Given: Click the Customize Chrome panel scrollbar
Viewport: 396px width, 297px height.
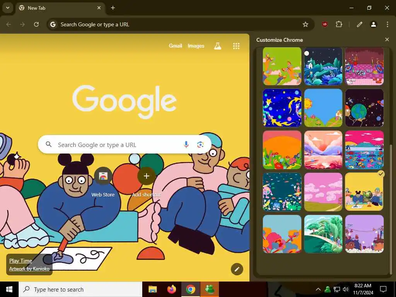Looking at the screenshot, I should 391,210.
